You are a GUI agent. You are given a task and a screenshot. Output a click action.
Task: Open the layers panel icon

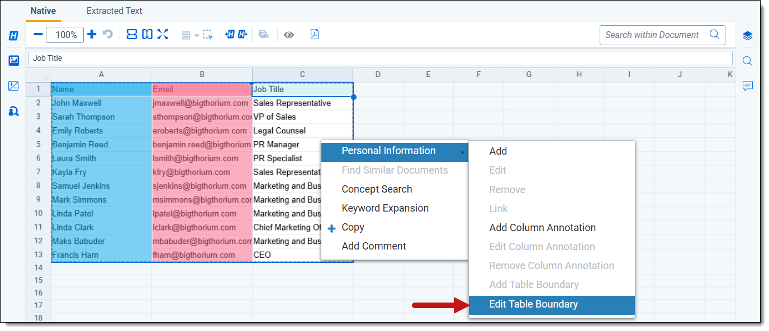[748, 36]
